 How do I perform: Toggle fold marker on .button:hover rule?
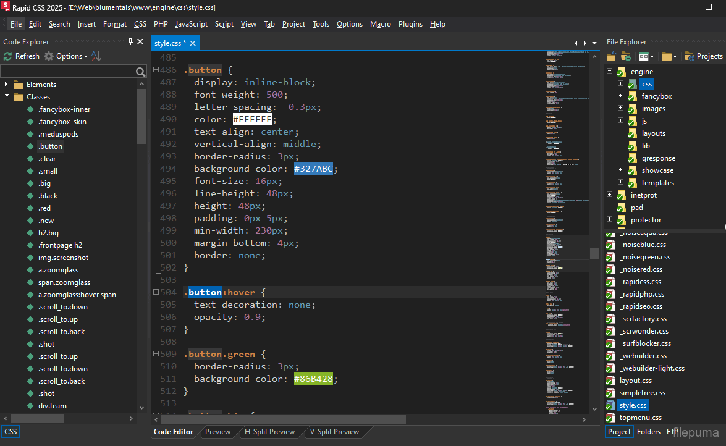[156, 292]
